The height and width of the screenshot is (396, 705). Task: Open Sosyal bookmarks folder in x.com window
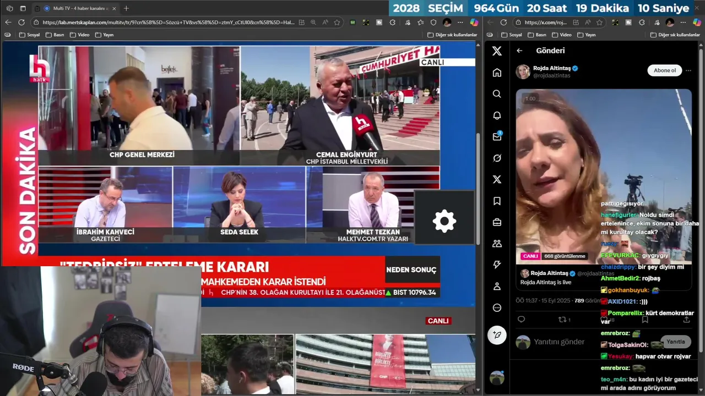point(512,35)
